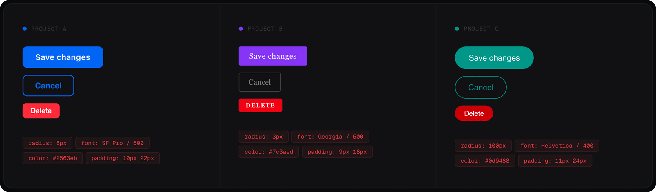
Task: Click the PROJECT A heading label
Action: pos(49,29)
